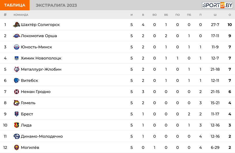Image resolution: width=235 pixels, height=153 pixels.
Task: Open the ТАБЛИЦА tab
Action: [x=15, y=5]
